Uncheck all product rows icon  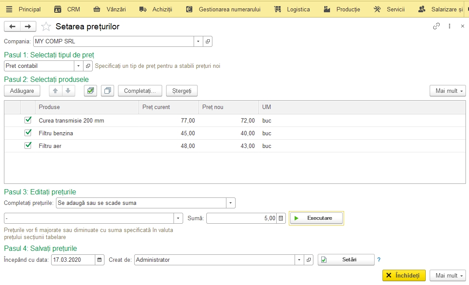[x=108, y=91]
